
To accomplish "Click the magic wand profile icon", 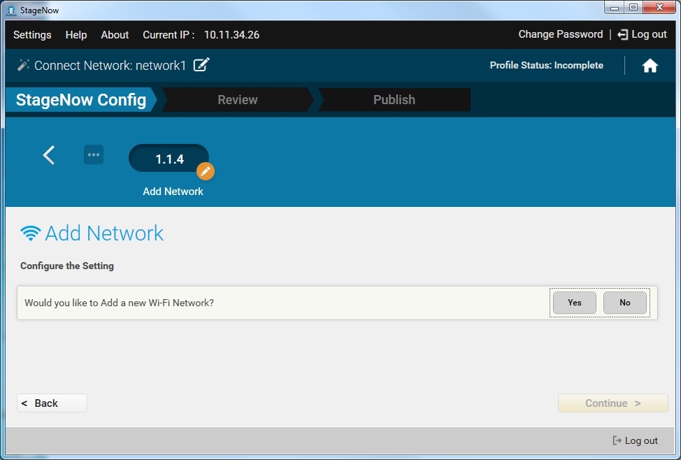I will 23,65.
